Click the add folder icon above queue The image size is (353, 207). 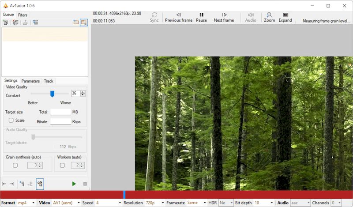(75, 22)
